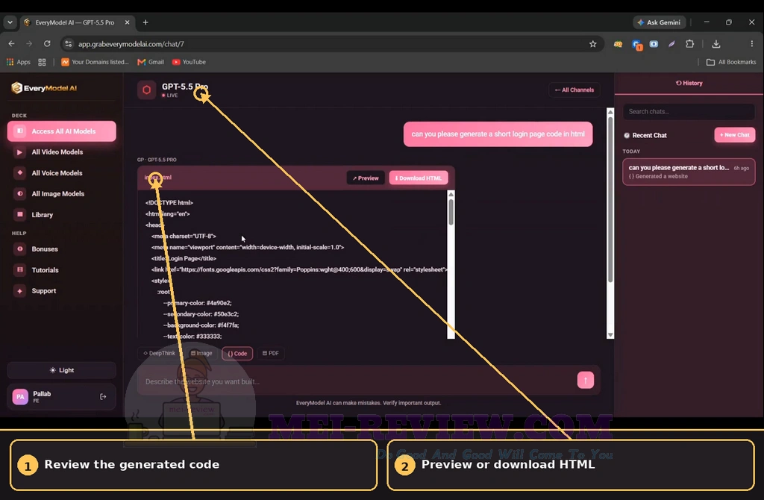Open browser Extensions puzzle icon
Viewport: 764px width, 500px height.
pyautogui.click(x=690, y=44)
